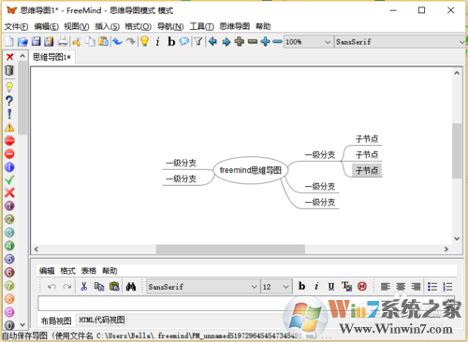Add the red stop sign icon
The image size is (468, 342).
[9, 141]
